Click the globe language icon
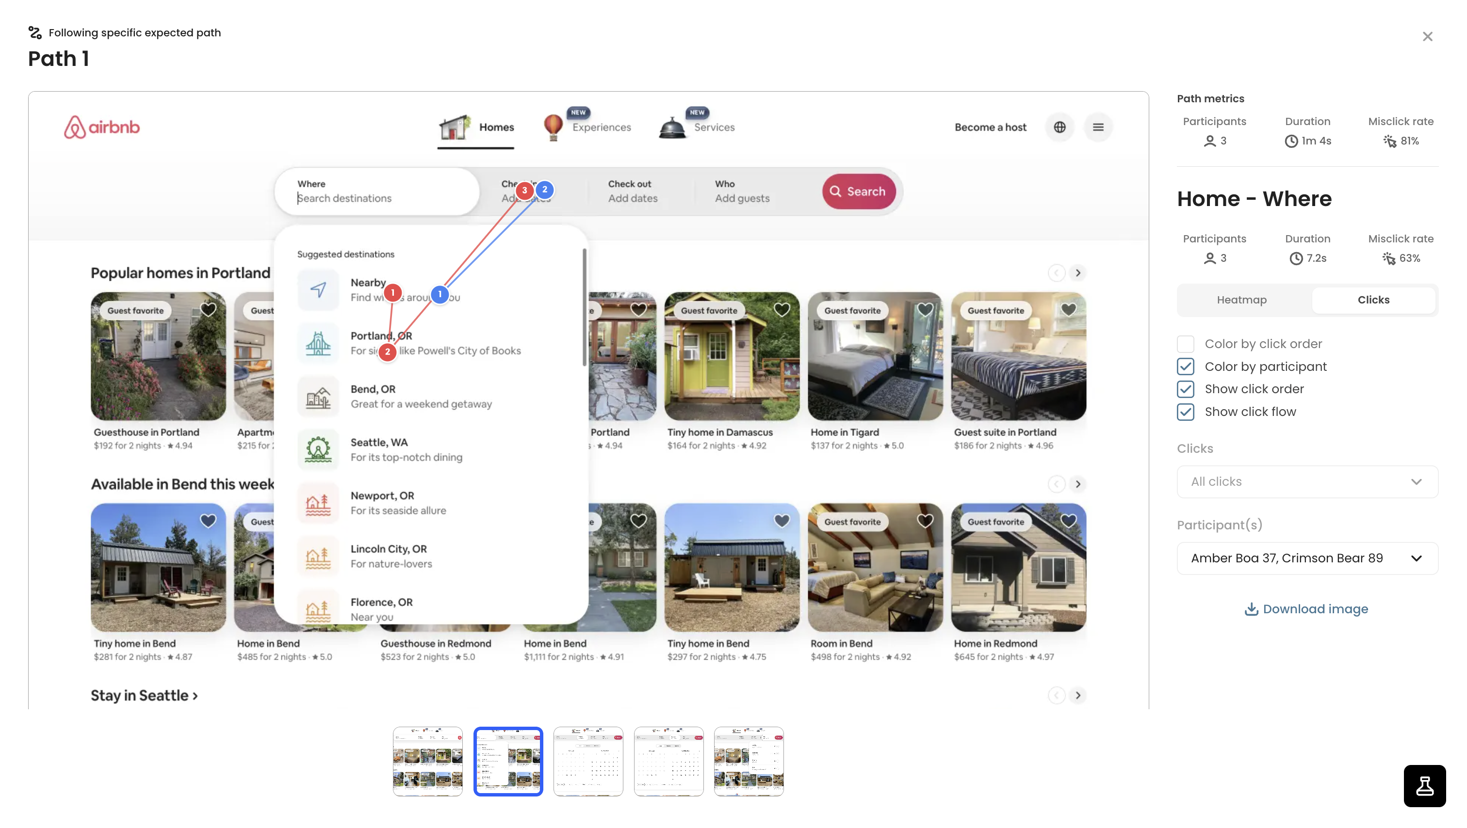Image resolution: width=1467 pixels, height=828 pixels. (x=1059, y=127)
